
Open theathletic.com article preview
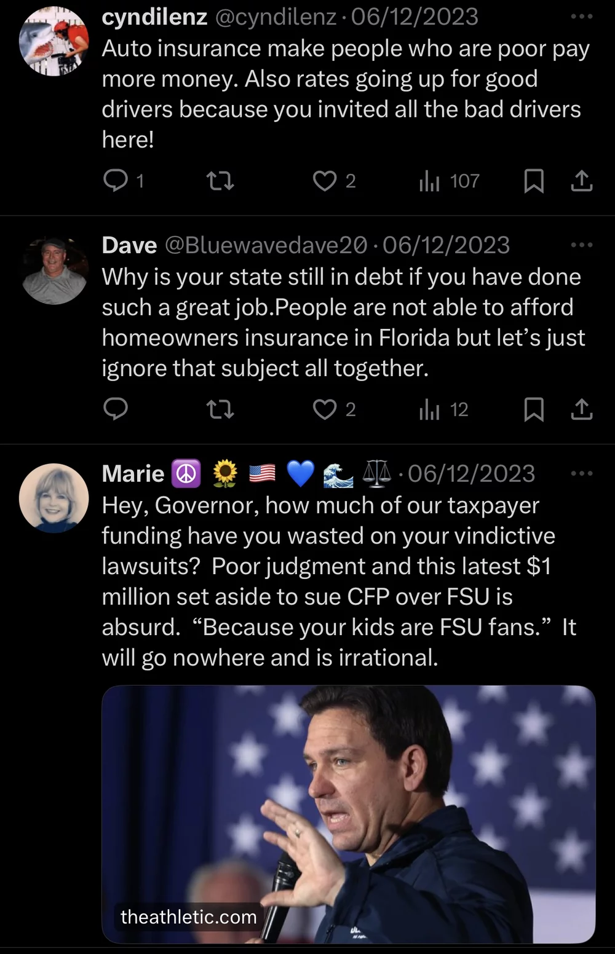coord(348,814)
